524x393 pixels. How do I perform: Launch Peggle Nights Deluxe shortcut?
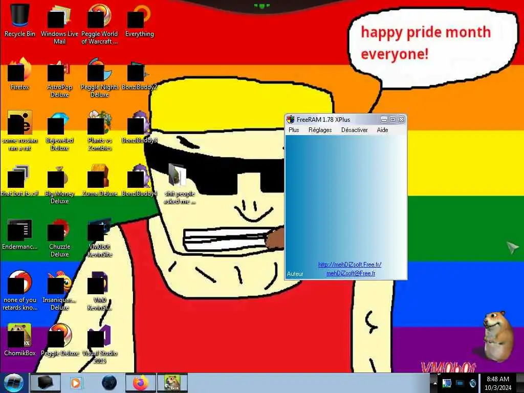[x=99, y=77]
